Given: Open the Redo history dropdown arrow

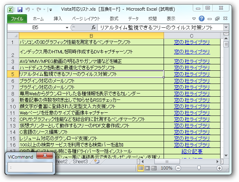Looking at the screenshot, I should coord(44,10).
